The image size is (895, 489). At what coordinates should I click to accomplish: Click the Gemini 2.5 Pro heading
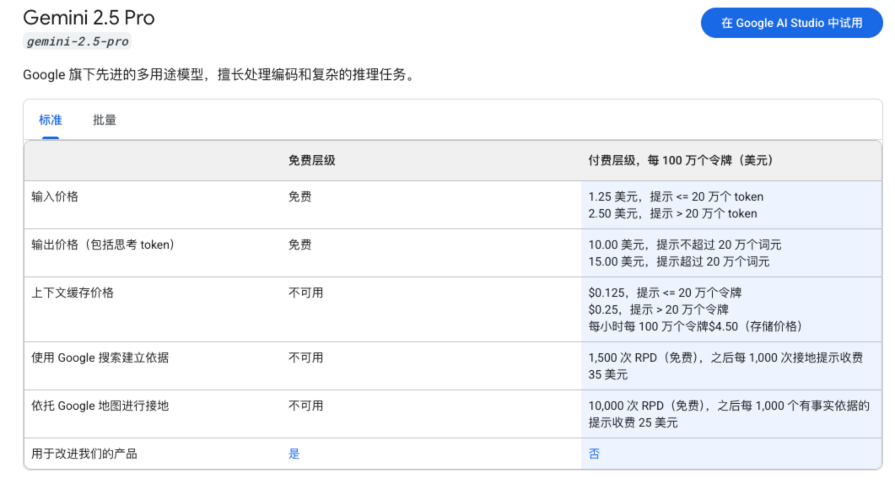[x=89, y=17]
